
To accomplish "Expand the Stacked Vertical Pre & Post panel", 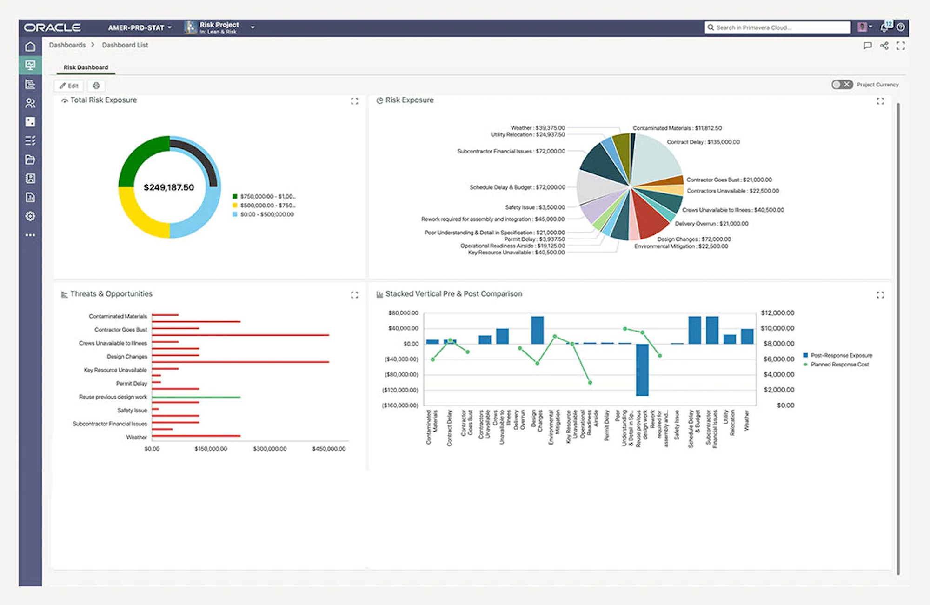I will [880, 295].
